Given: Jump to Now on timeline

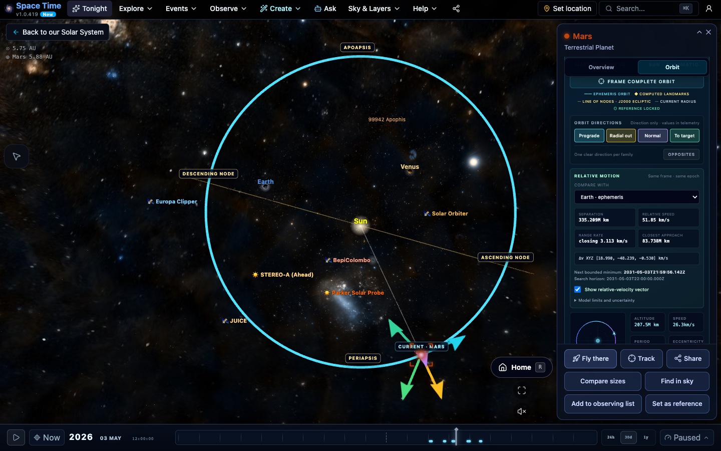Looking at the screenshot, I should 47,437.
